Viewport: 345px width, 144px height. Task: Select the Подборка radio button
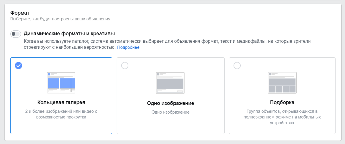coord(237,65)
